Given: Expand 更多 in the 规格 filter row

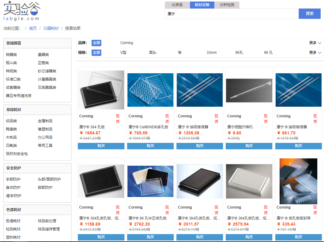Looking at the screenshot, I should (315, 53).
